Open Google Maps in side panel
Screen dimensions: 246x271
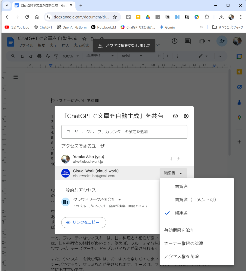click(239, 118)
